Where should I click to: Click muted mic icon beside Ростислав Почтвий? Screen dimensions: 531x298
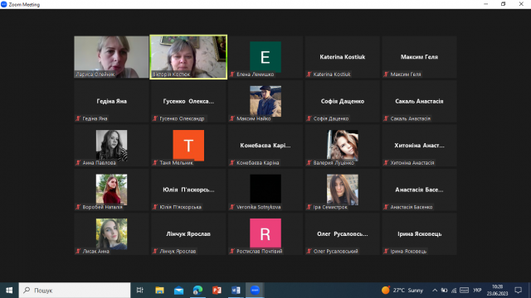coord(232,252)
